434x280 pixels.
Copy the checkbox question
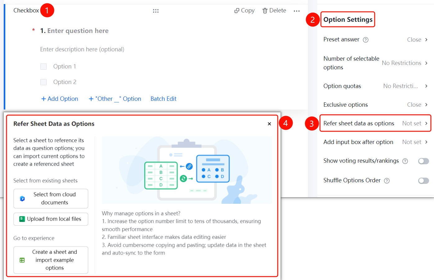click(244, 11)
